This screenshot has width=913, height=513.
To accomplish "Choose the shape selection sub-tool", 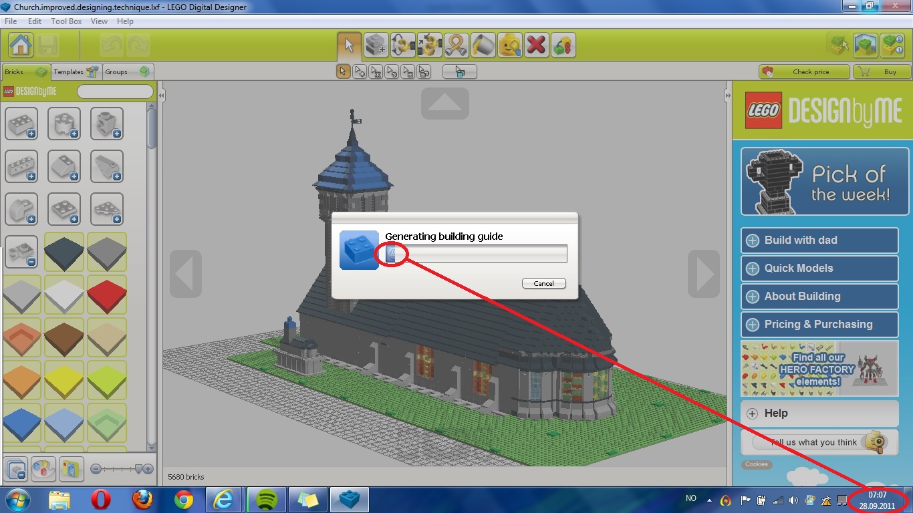I will click(408, 71).
